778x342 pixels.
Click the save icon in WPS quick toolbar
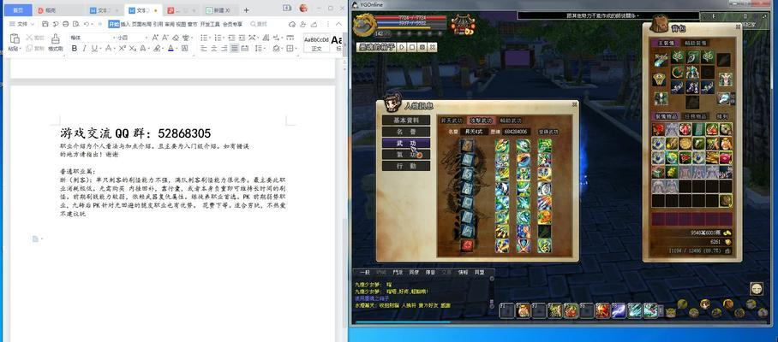45,24
